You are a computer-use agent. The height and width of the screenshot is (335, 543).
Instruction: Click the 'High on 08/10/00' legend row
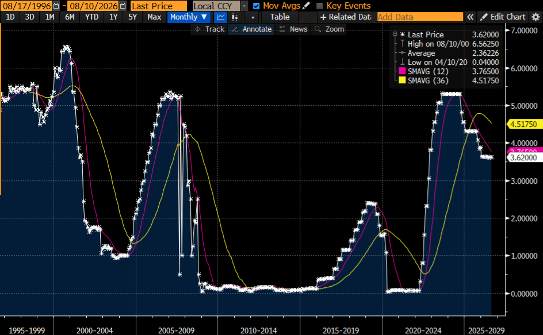(x=449, y=44)
